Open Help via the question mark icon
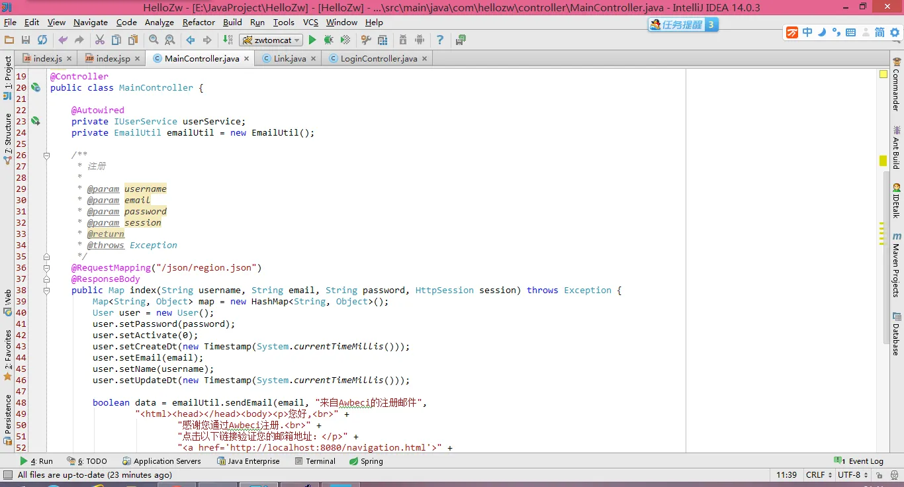The image size is (904, 487). click(x=440, y=40)
